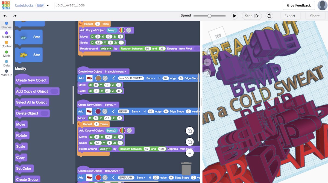Select the Set Color palette block
The image size is (328, 183).
(24, 169)
